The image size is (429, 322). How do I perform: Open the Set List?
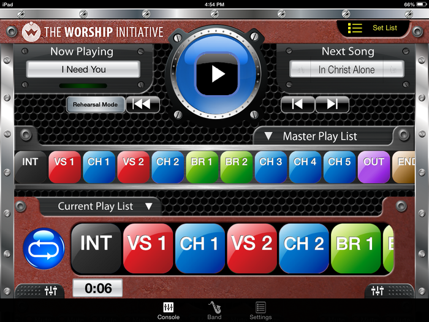[373, 28]
